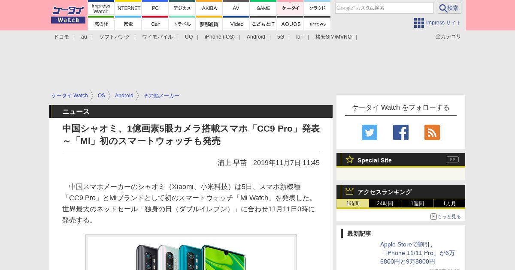This screenshot has height=270, width=515.
Task: Open the GAME Watch tab
Action: tap(264, 8)
